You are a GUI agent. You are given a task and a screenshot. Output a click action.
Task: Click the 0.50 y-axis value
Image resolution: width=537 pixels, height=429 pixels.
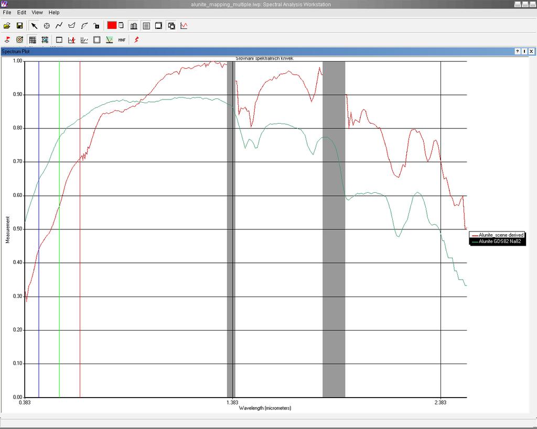click(x=17, y=229)
